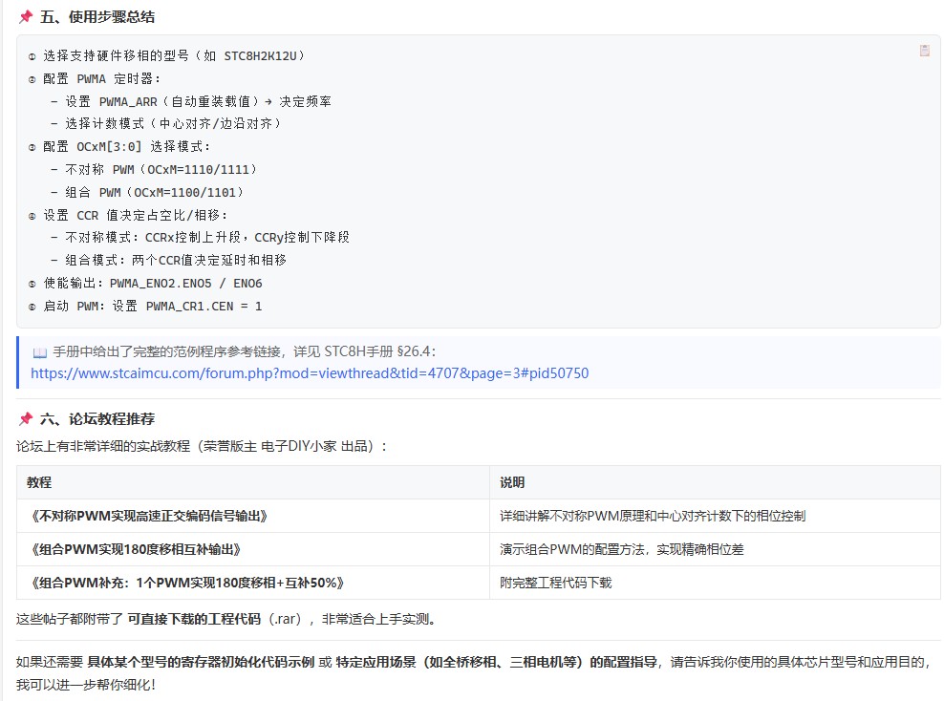
Task: Click cell 演示组合PWM的配置方法，实现精确相位差
Action: click(x=715, y=549)
